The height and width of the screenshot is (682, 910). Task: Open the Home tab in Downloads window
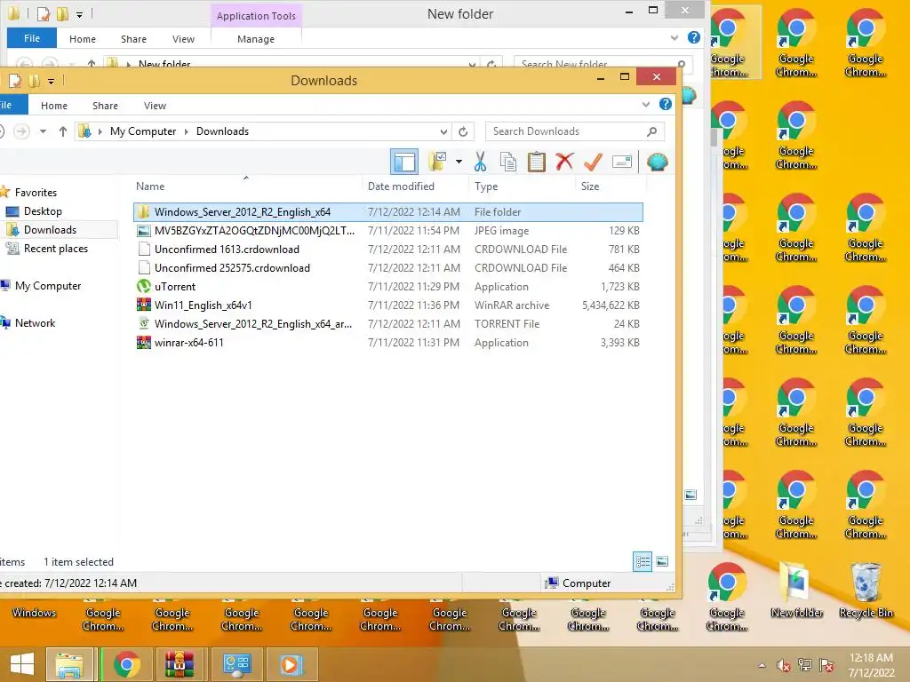(x=54, y=106)
